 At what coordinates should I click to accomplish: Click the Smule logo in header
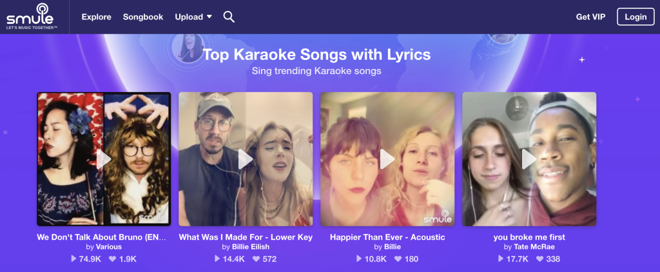(32, 17)
